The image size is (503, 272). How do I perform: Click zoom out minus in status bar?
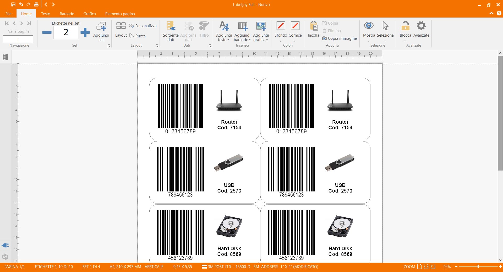pyautogui.click(x=456, y=267)
